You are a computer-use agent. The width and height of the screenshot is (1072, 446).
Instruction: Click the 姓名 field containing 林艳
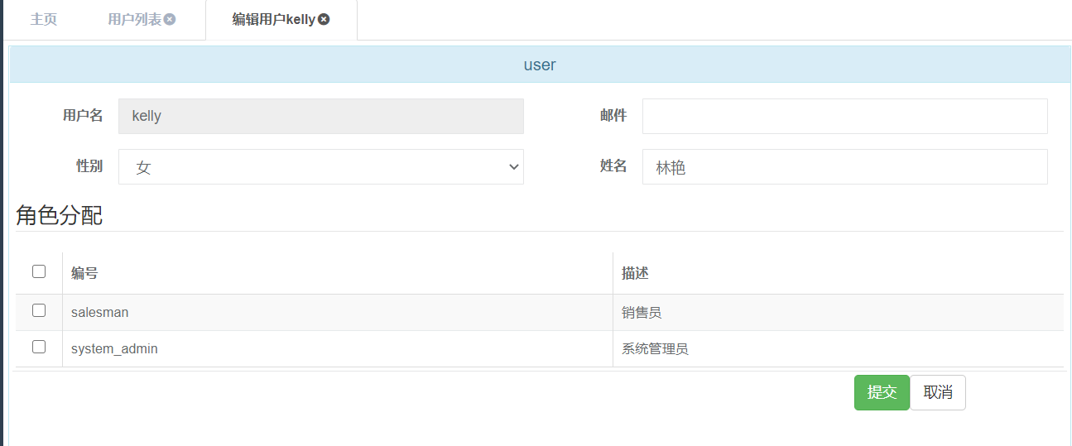click(x=845, y=166)
